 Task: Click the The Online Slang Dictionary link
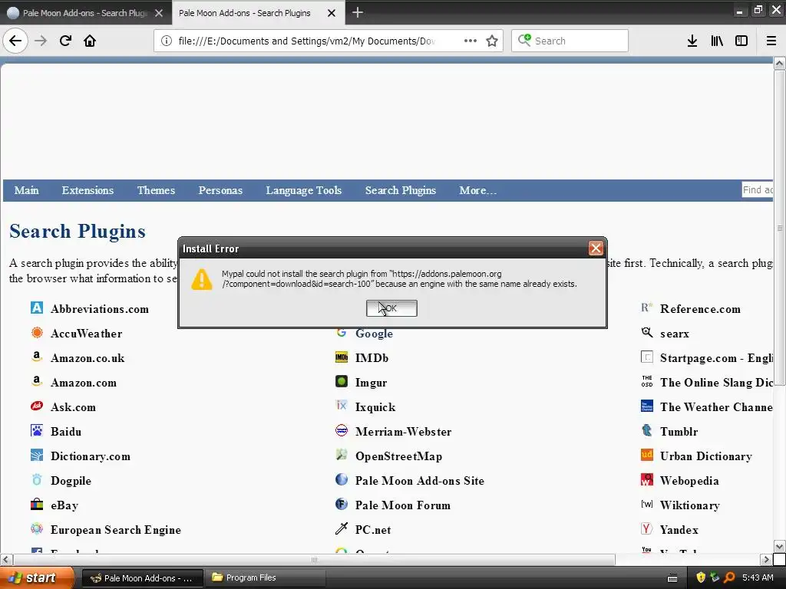(716, 383)
